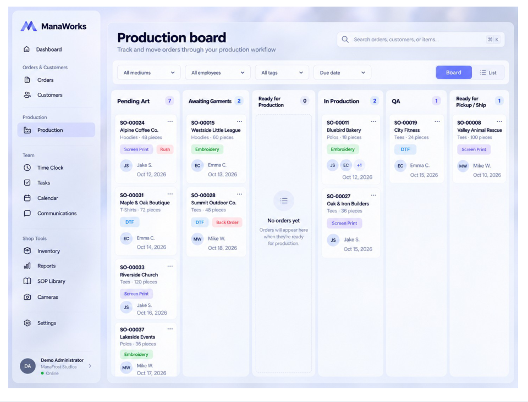The height and width of the screenshot is (402, 528).
Task: Open more options on SO-00028 card
Action: pos(239,194)
